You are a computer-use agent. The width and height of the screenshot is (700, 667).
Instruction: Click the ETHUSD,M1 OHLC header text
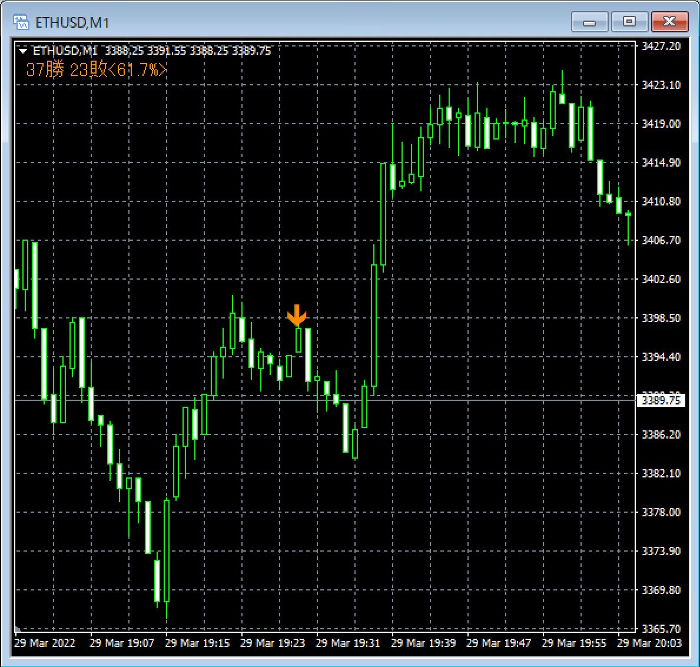pyautogui.click(x=152, y=51)
